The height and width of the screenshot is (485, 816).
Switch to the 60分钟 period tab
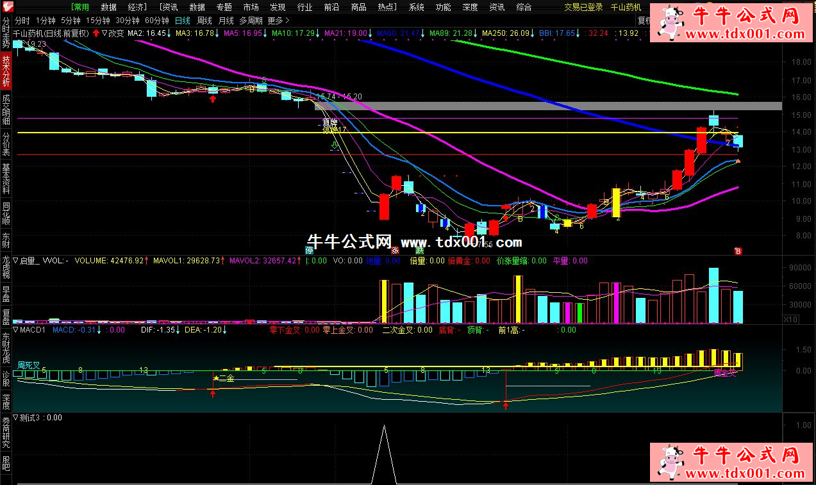157,21
